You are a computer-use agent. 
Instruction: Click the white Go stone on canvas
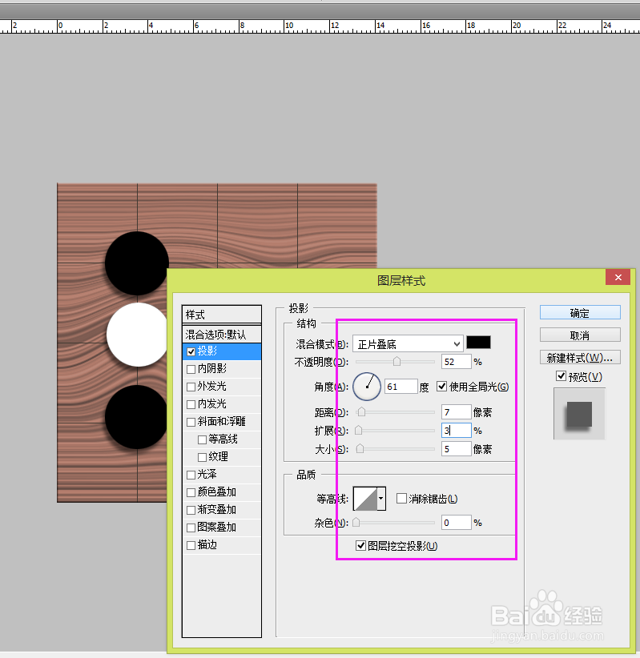point(137,335)
